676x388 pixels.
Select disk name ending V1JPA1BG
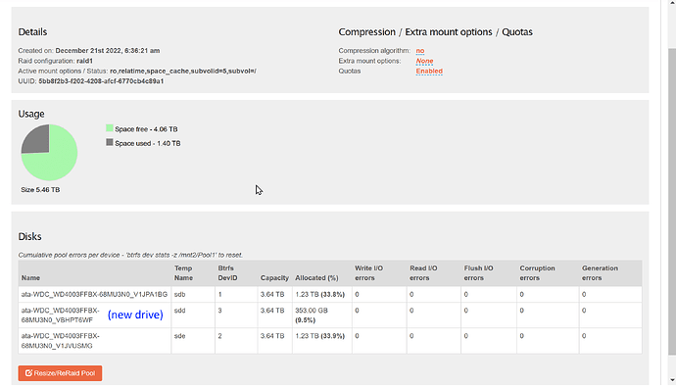point(94,295)
